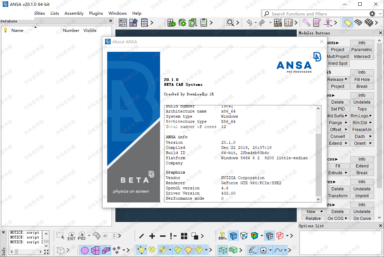This screenshot has width=384, height=257.
Task: Toggle the gray gridded cube display mode
Action: tap(269, 236)
